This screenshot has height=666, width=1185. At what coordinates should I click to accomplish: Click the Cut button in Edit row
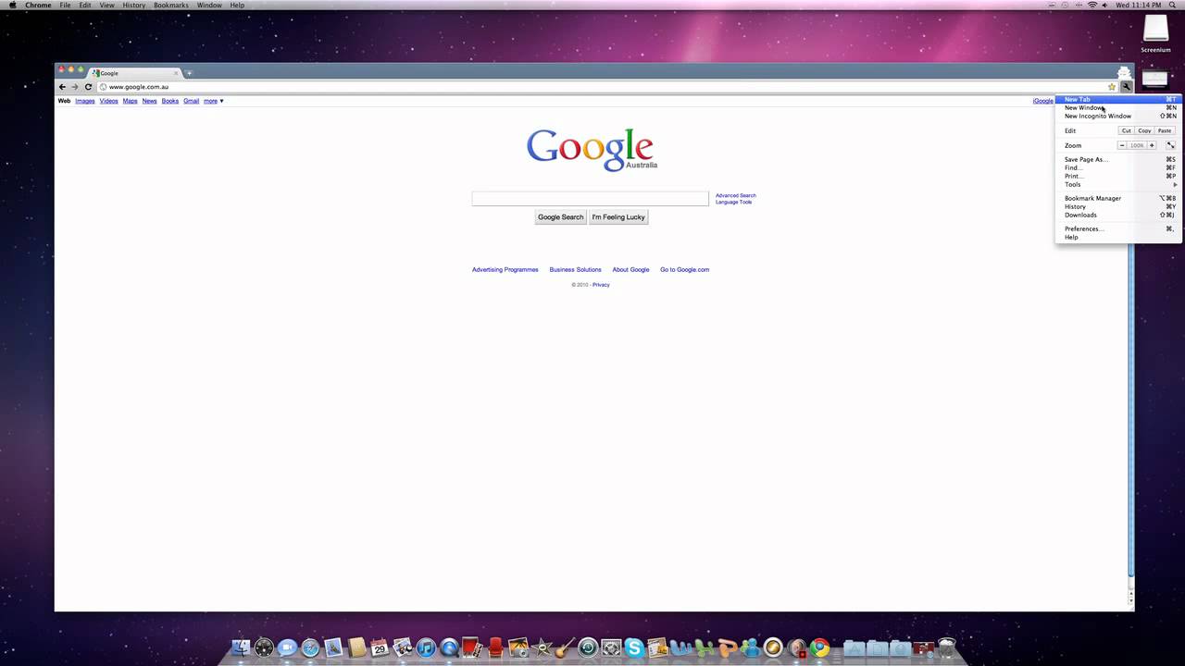coord(1127,130)
